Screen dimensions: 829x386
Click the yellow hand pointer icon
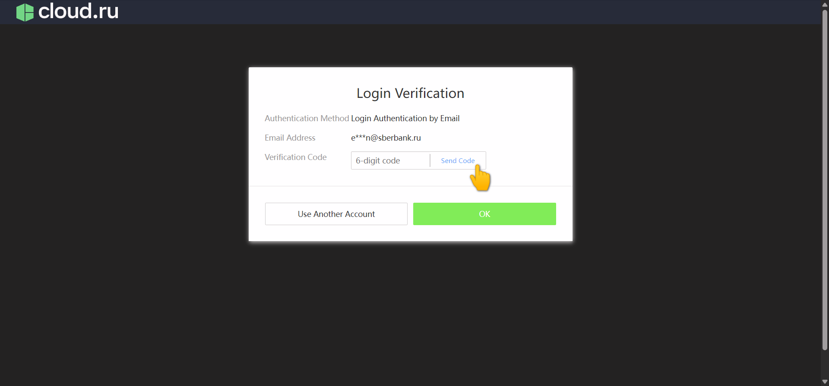[481, 178]
